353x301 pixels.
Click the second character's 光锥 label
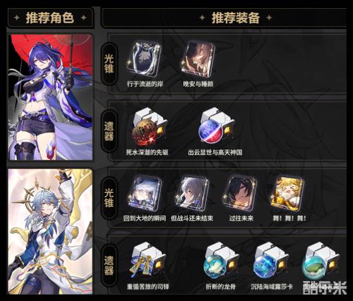pyautogui.click(x=109, y=198)
